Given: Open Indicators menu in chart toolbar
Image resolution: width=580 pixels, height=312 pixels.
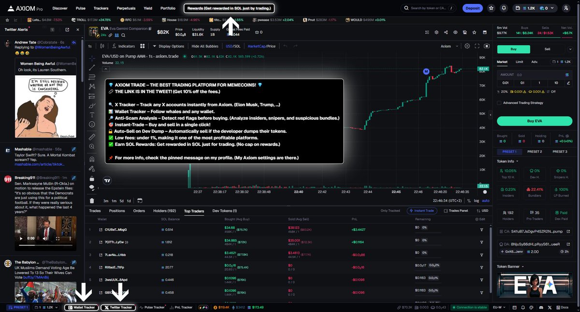Looking at the screenshot, I should tap(124, 46).
